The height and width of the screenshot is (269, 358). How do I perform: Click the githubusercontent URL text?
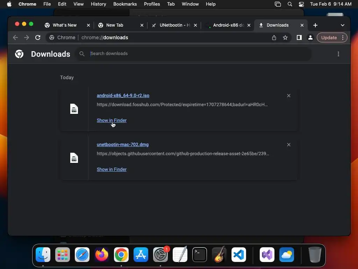click(x=183, y=153)
